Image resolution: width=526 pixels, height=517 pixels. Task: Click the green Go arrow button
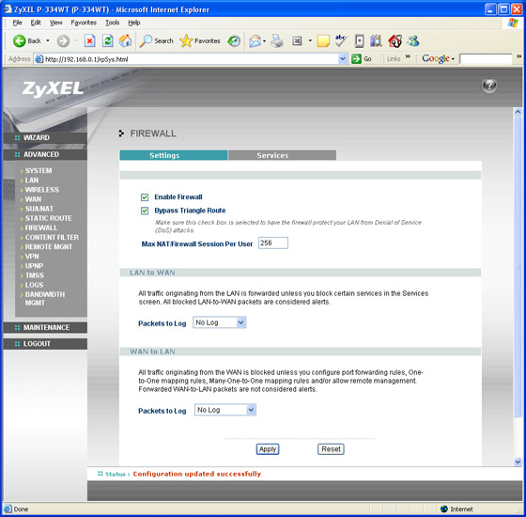pyautogui.click(x=356, y=58)
